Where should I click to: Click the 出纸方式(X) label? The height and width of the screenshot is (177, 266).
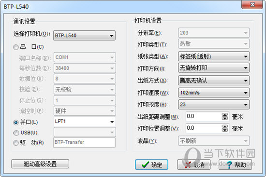click(x=152, y=81)
